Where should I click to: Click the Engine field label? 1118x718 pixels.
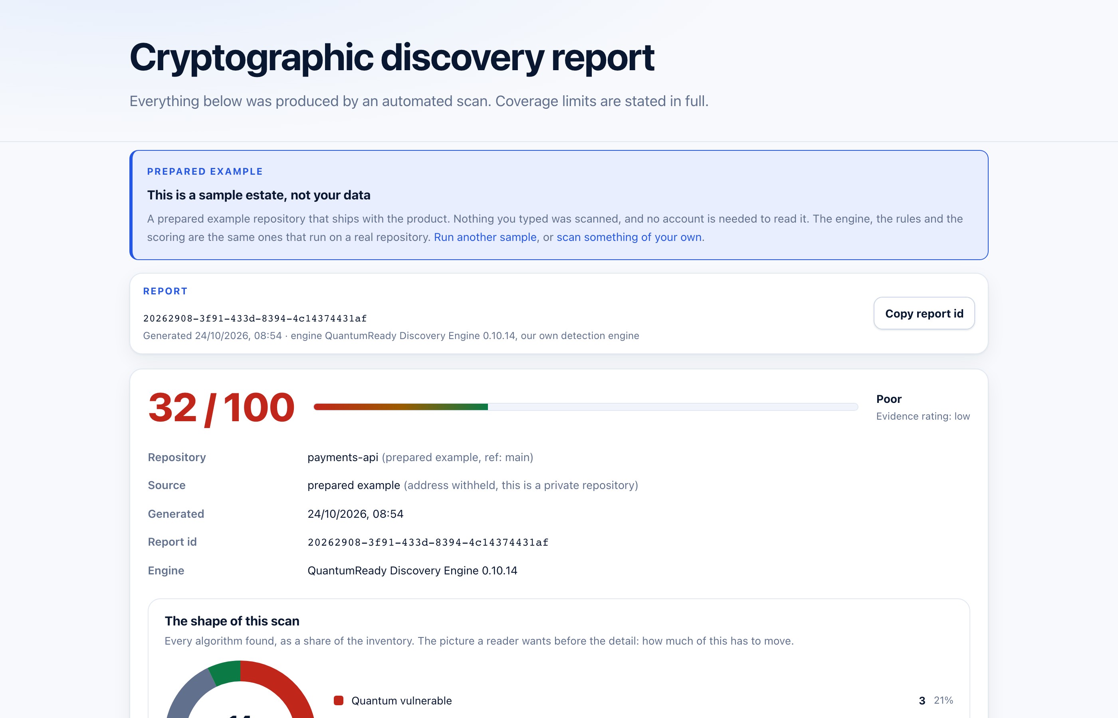166,570
